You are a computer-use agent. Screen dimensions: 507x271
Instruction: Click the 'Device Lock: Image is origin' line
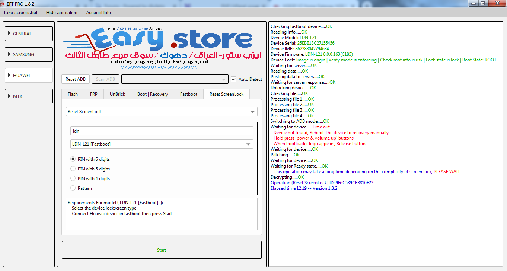pyautogui.click(x=383, y=60)
